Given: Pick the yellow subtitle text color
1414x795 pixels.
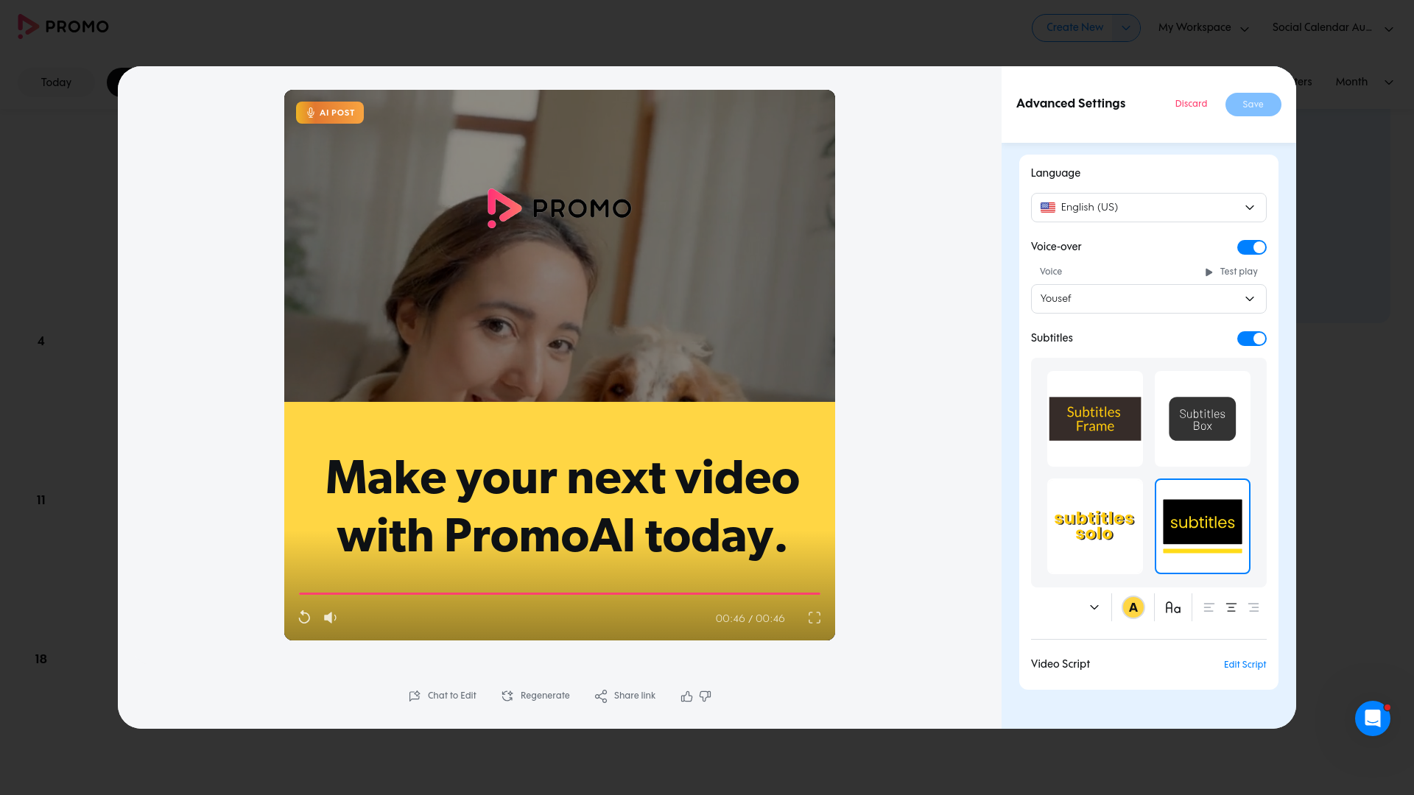Looking at the screenshot, I should pos(1133,608).
